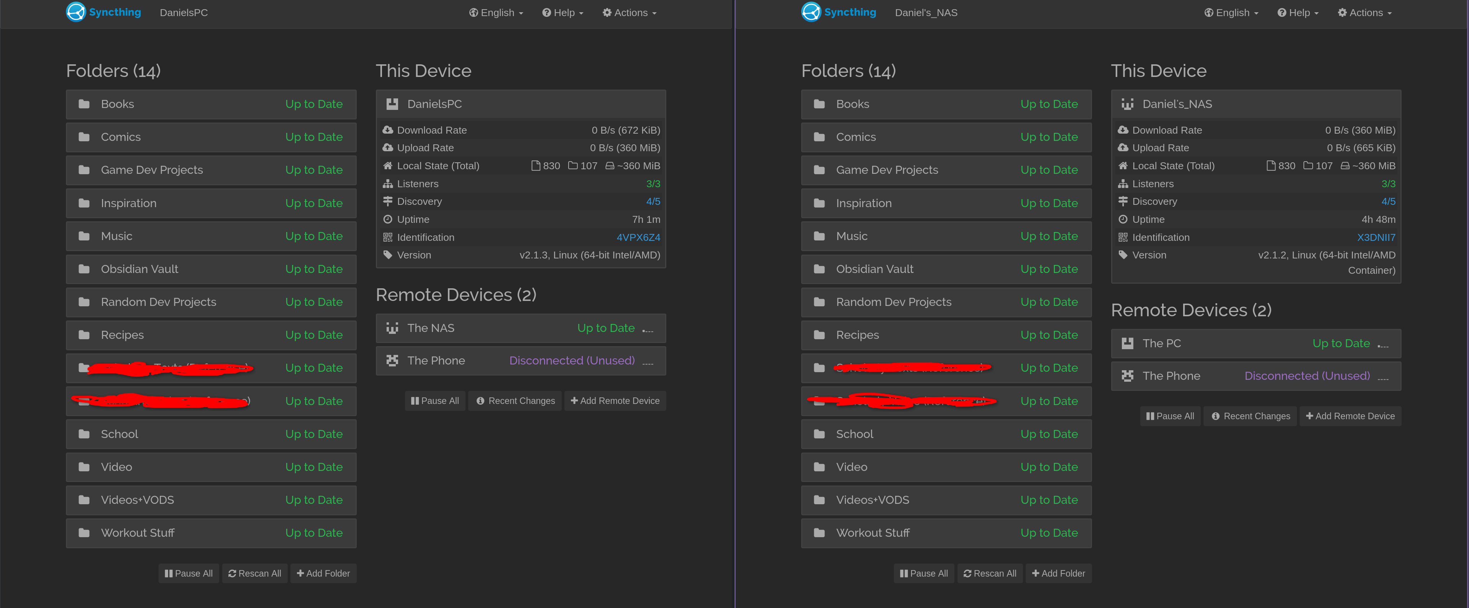Expand Recipes folder in Daniel's_NAS window
1469x608 pixels.
tap(946, 336)
